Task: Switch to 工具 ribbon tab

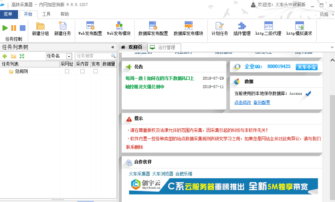Action: pyautogui.click(x=46, y=14)
